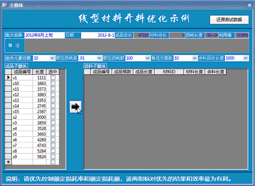The height and width of the screenshot is (186, 255).
Task: Tick the 选中 checkbox for x8
Action: 53,151
